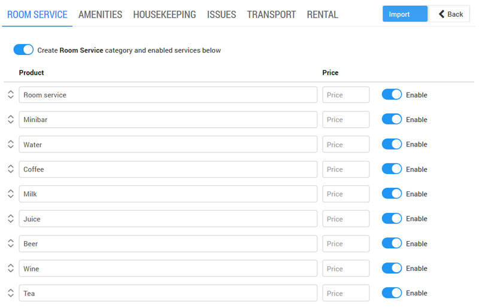Click the reorder arrows beside Beer
Viewport: 479px width, 308px height.
[x=11, y=243]
